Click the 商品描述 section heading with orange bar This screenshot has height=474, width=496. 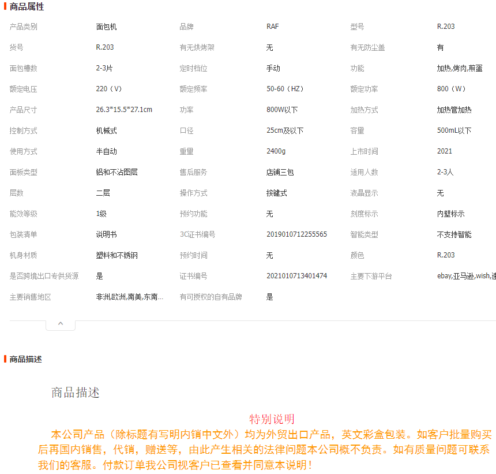[x=25, y=359]
